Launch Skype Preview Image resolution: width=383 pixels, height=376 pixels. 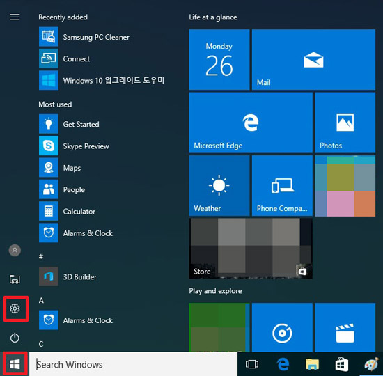coord(74,146)
